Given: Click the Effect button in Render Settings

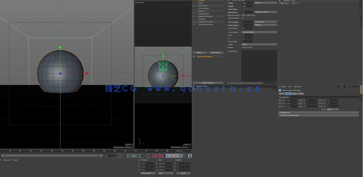Looking at the screenshot, I should tap(200, 52).
